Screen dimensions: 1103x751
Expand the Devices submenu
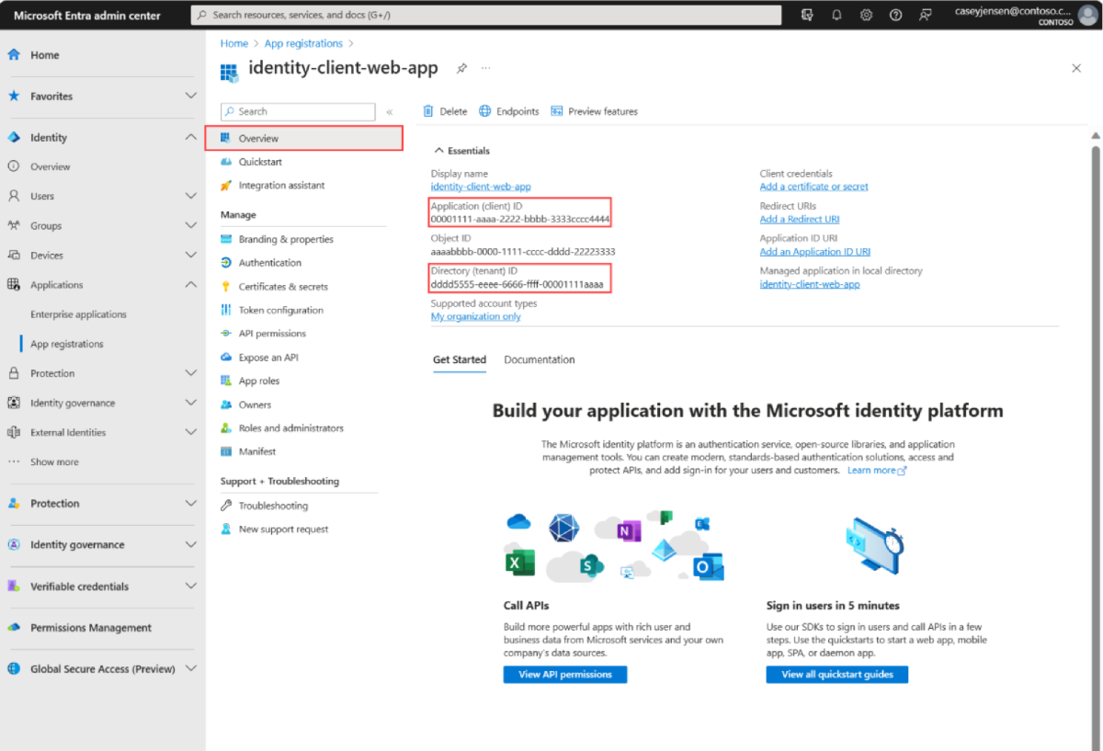[x=191, y=255]
